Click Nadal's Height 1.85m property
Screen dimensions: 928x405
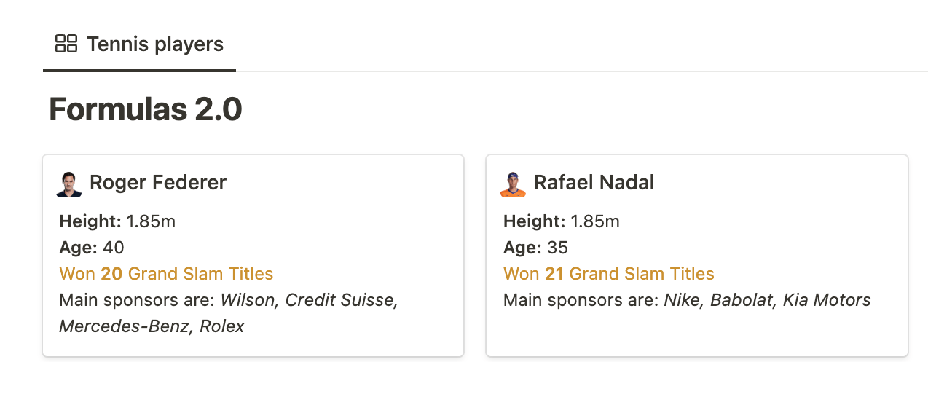(562, 221)
